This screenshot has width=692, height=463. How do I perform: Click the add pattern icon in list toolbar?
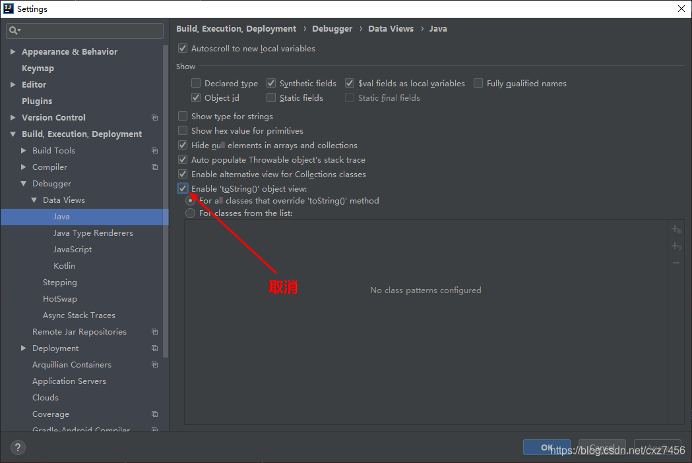point(676,246)
